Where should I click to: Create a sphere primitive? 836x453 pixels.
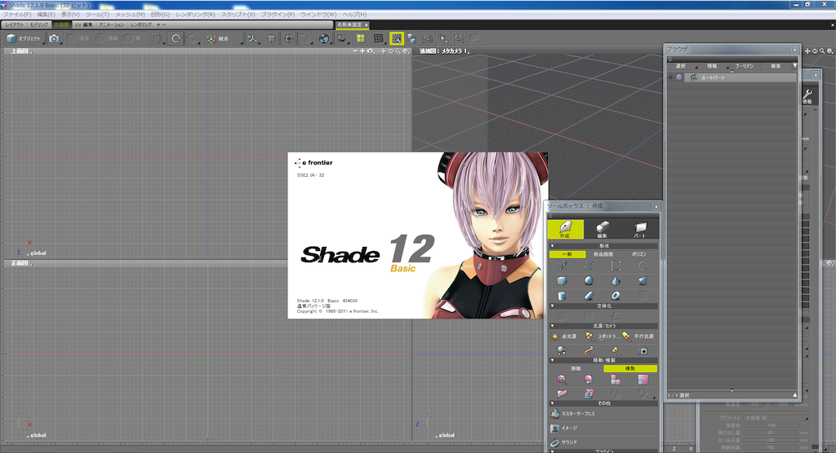coord(589,280)
